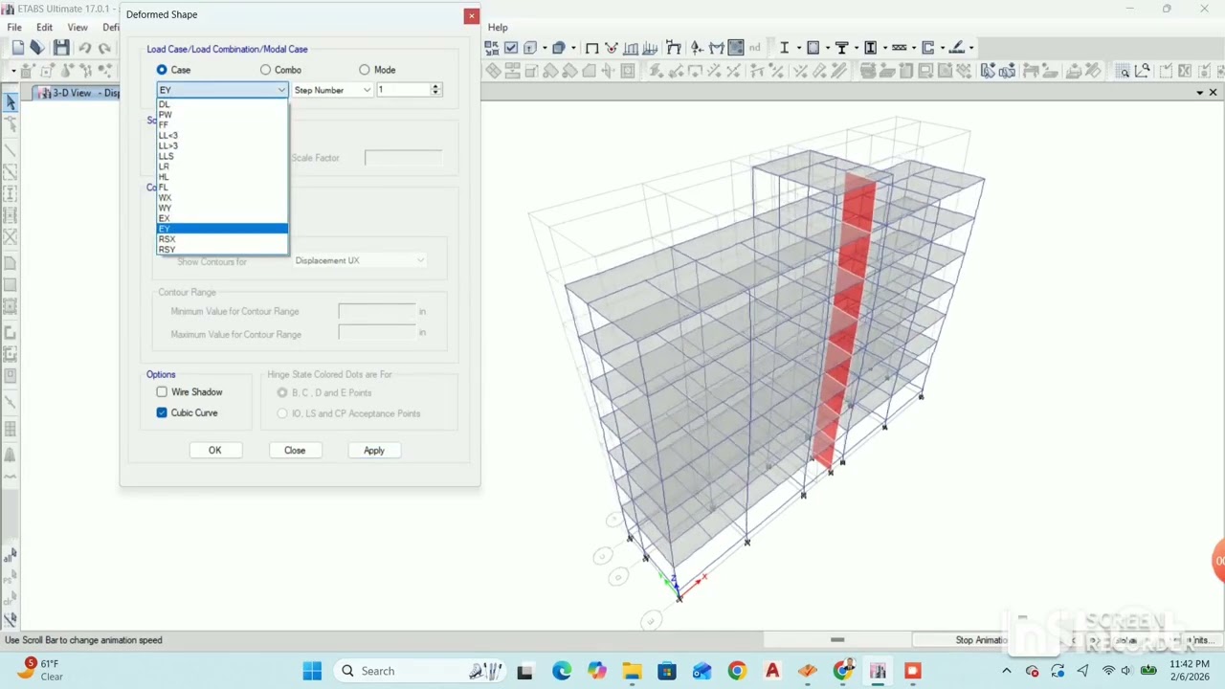Click the Redo arrow icon

click(104, 48)
